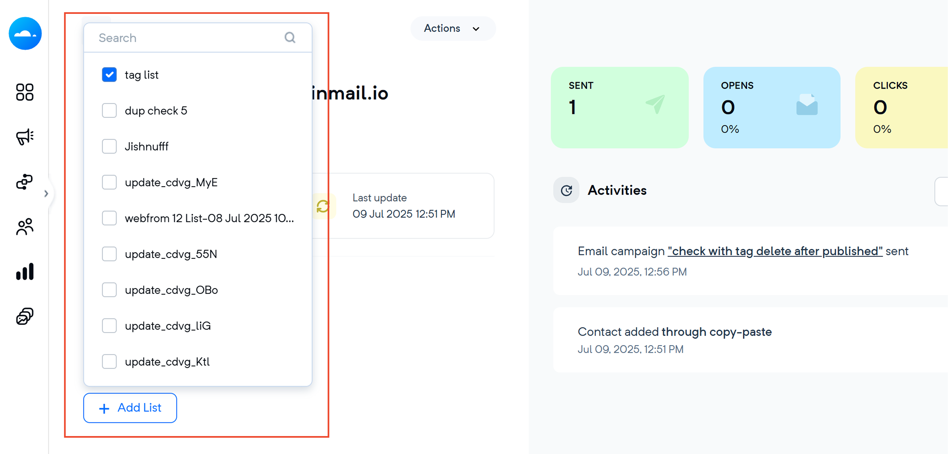
Task: Check the Jishnufff list checkbox
Action: (x=109, y=146)
